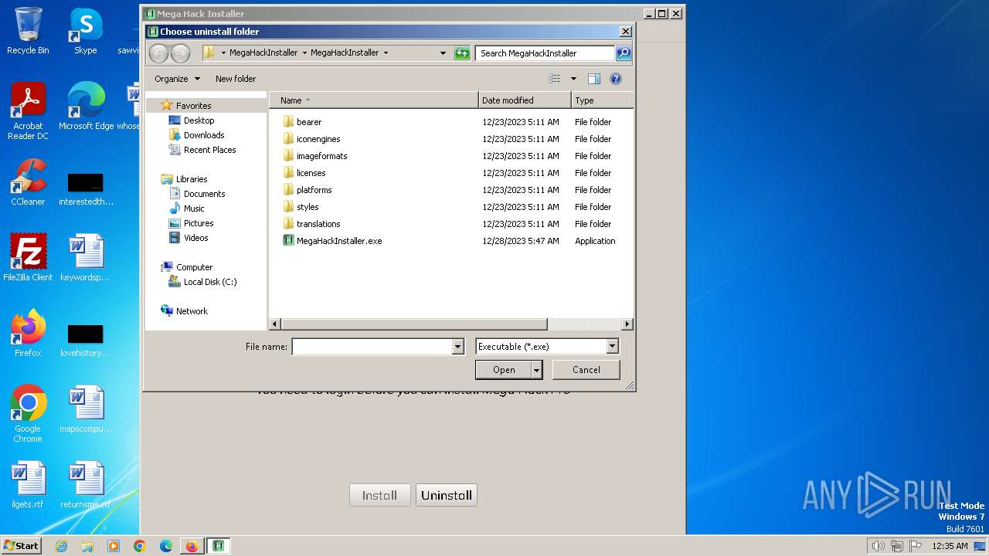Click the Search MegaHackInstaller field

[x=545, y=53]
